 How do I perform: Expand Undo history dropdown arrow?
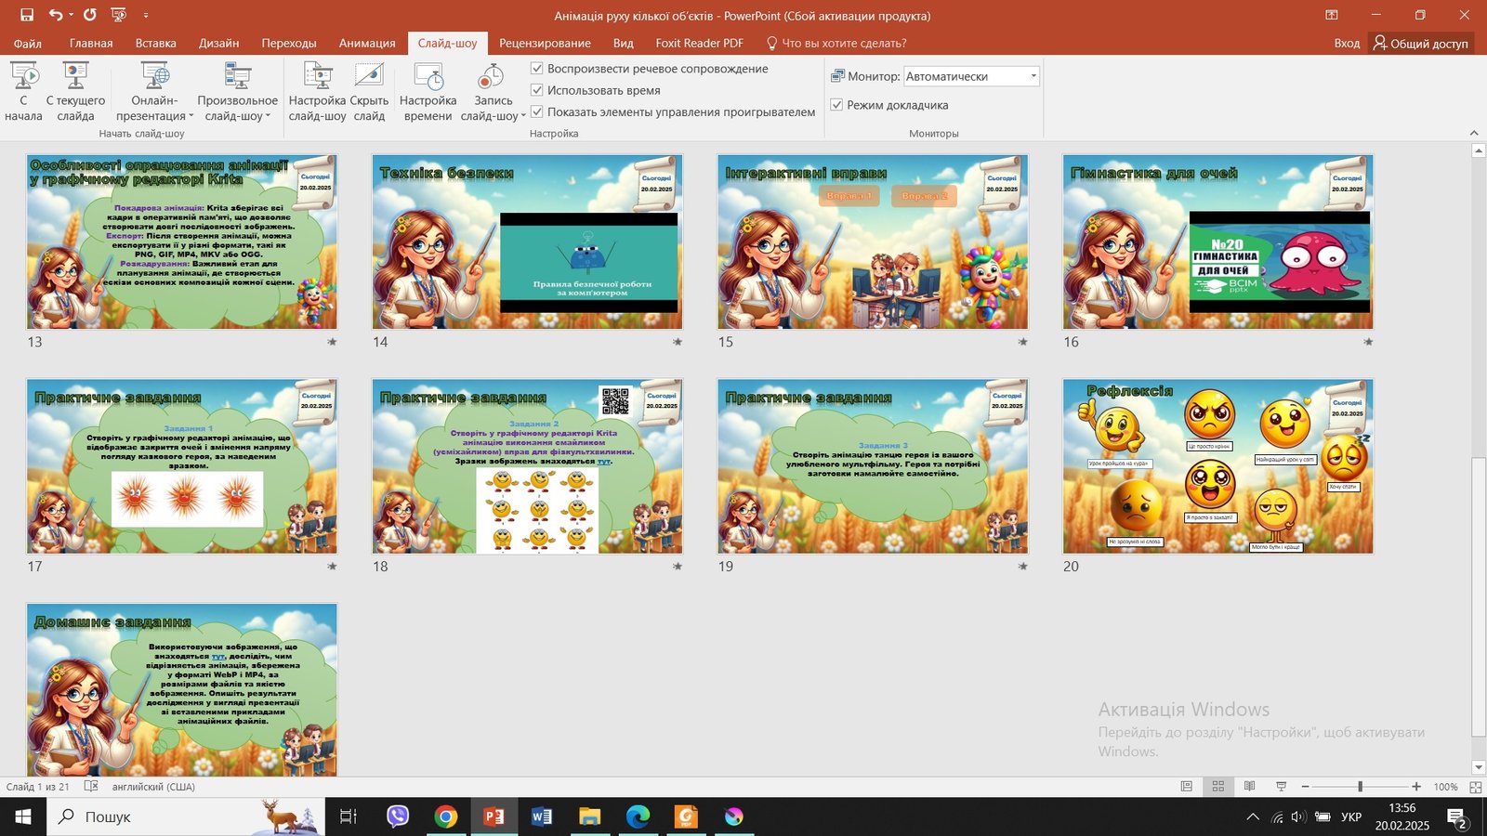71,15
